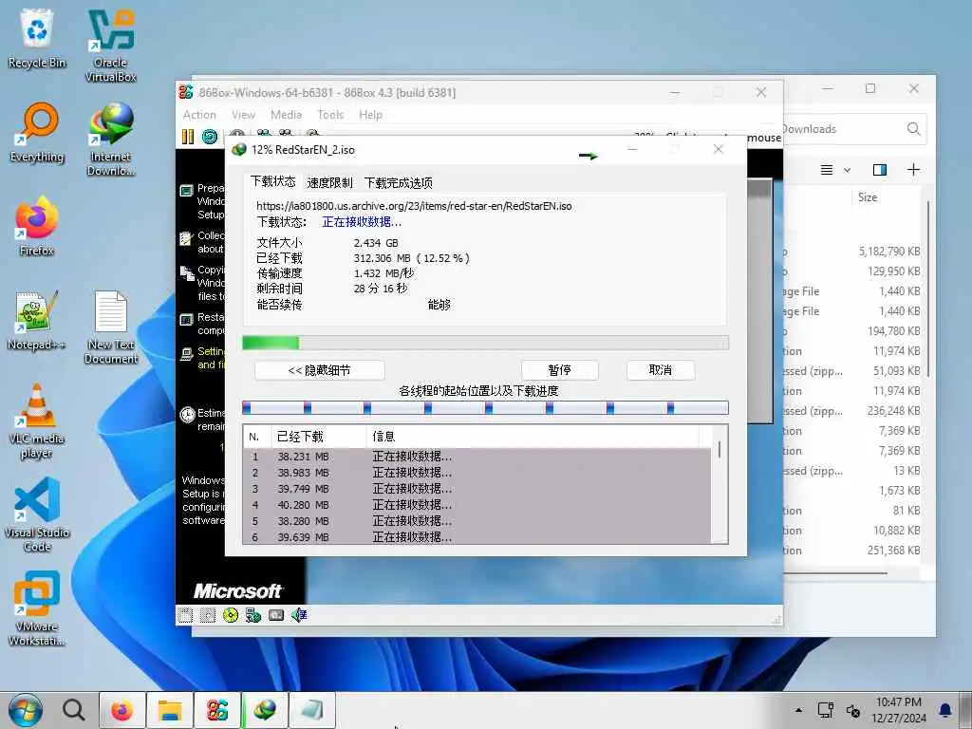Viewport: 972px width, 729px height.
Task: Show hidden tray icons arrow
Action: coord(798,710)
